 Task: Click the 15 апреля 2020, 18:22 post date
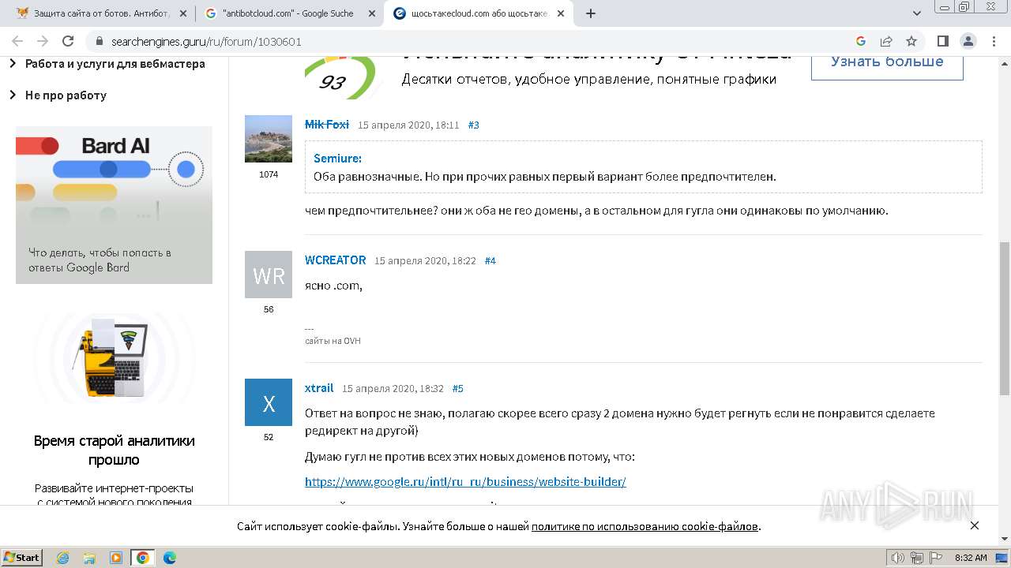(425, 260)
